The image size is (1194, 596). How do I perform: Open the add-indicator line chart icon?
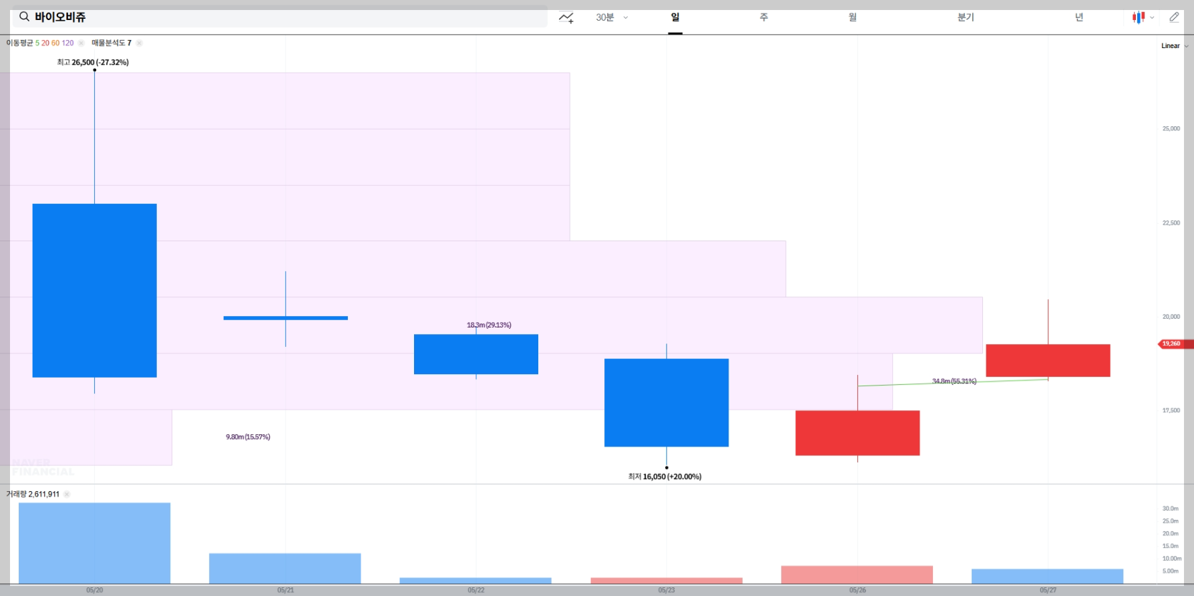pyautogui.click(x=566, y=17)
